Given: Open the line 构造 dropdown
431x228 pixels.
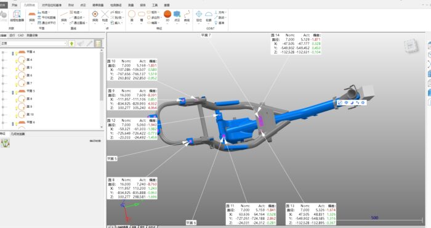Looking at the screenshot, I should coord(76,12).
